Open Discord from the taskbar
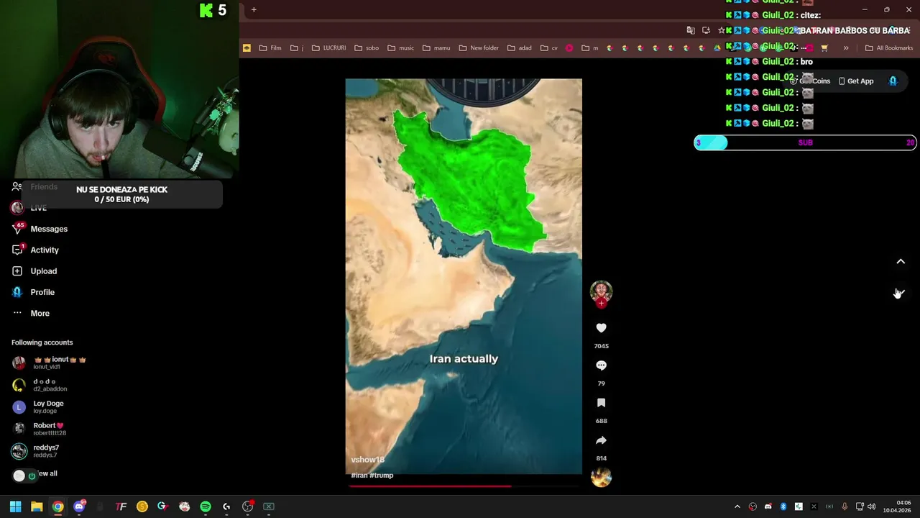This screenshot has width=920, height=518. point(79,506)
